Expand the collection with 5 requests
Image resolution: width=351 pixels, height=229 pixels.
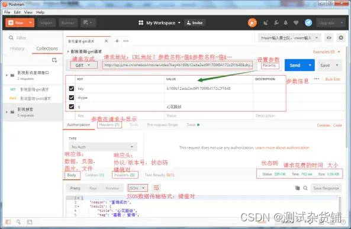pyautogui.click(x=7, y=112)
